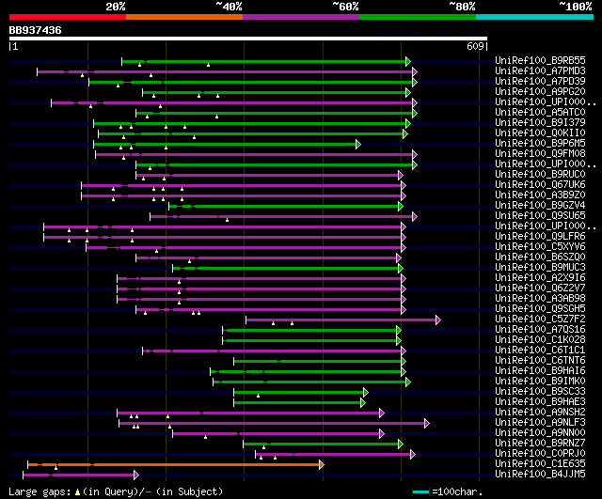Select hit UniRef100_C5XYV6
The image size is (602, 499).
[x=540, y=247]
